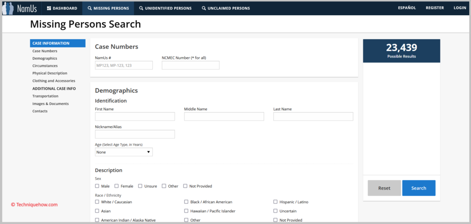
Task: Jump to Clothing and Accessories section
Action: [x=54, y=81]
